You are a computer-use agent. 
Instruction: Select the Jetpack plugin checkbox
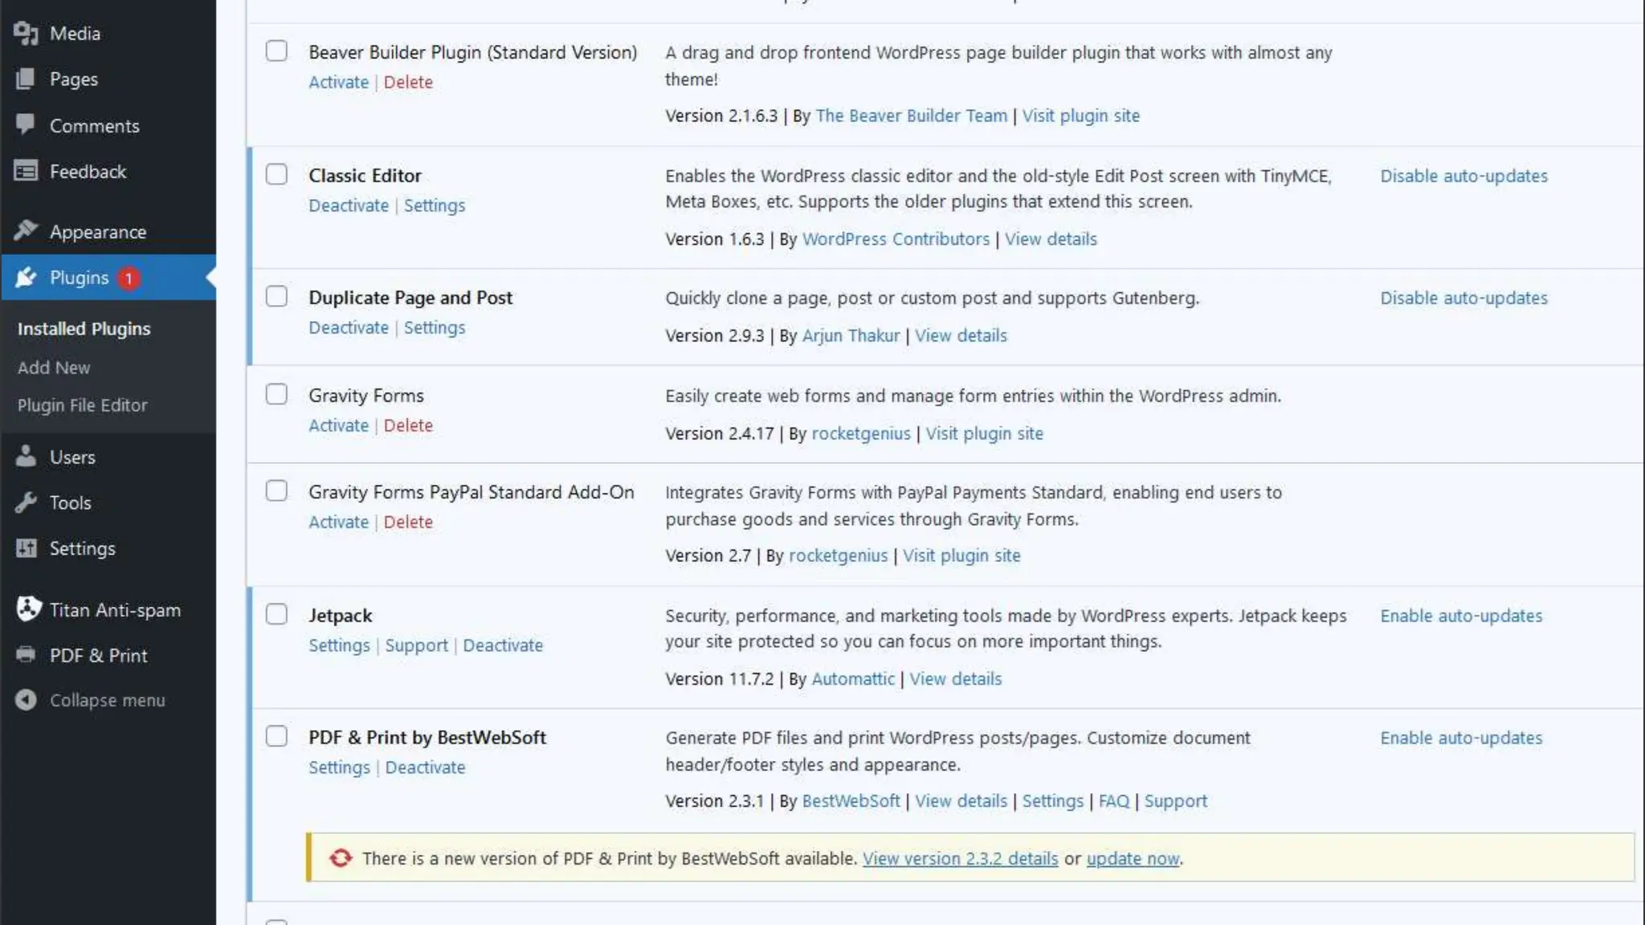[x=276, y=614]
